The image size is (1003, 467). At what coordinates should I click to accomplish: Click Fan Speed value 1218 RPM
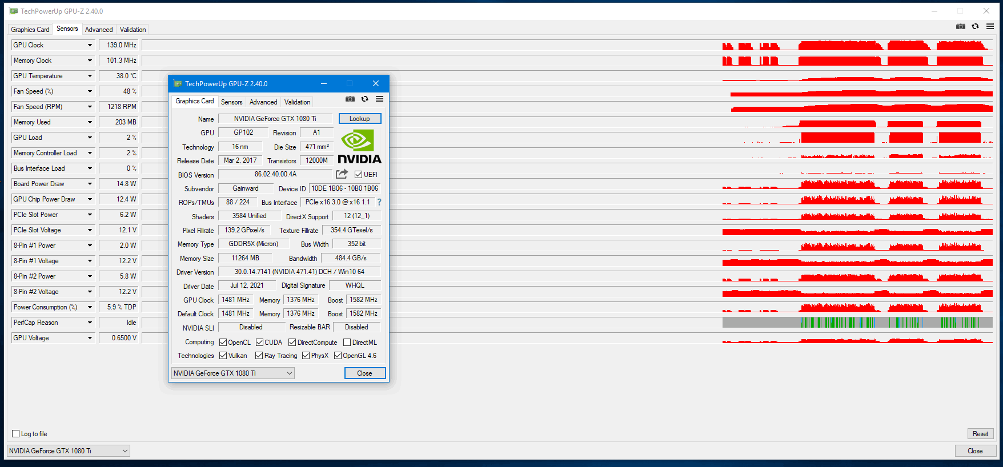point(119,107)
